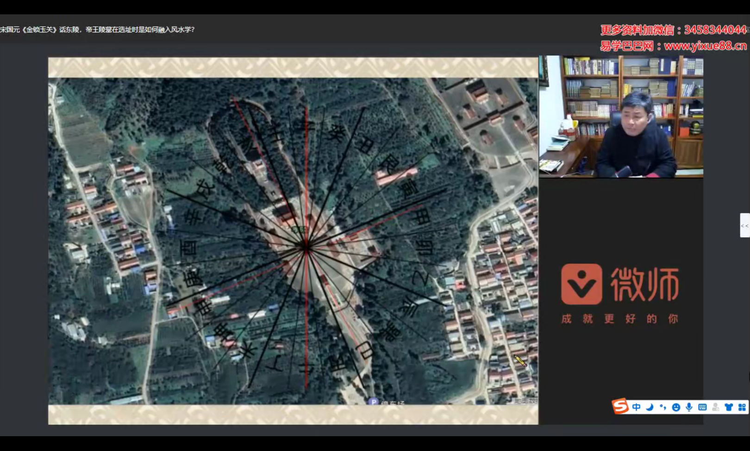Image resolution: width=750 pixels, height=451 pixels.
Task: Open the soft keyboard icon
Action: 702,407
